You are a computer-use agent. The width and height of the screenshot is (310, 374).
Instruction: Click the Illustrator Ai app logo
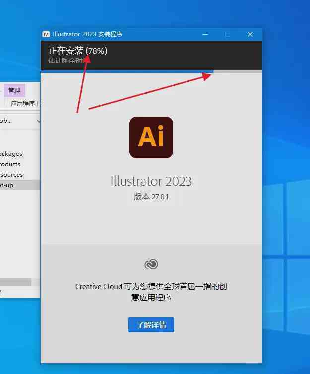[151, 137]
